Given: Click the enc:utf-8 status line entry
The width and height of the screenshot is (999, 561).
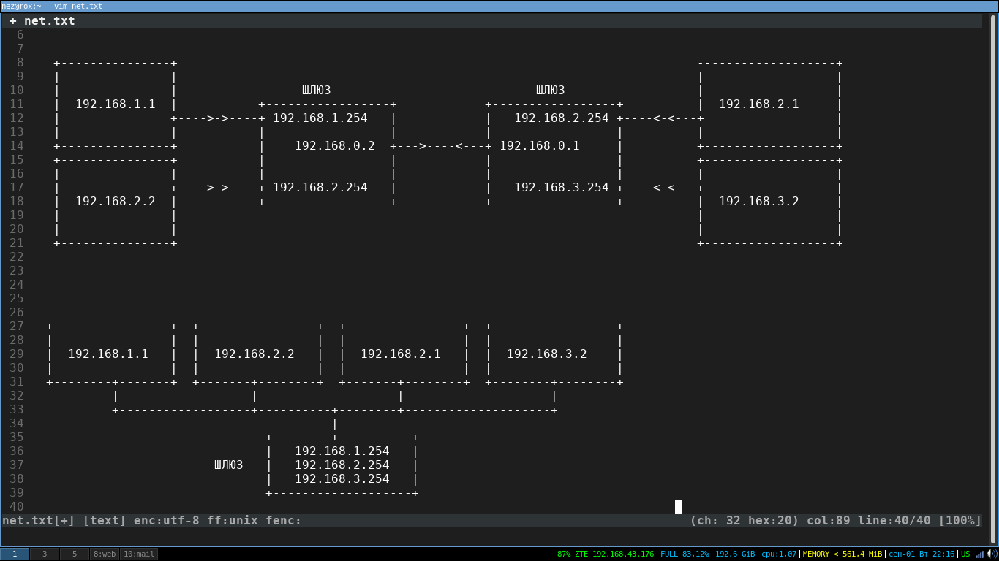Looking at the screenshot, I should [167, 520].
